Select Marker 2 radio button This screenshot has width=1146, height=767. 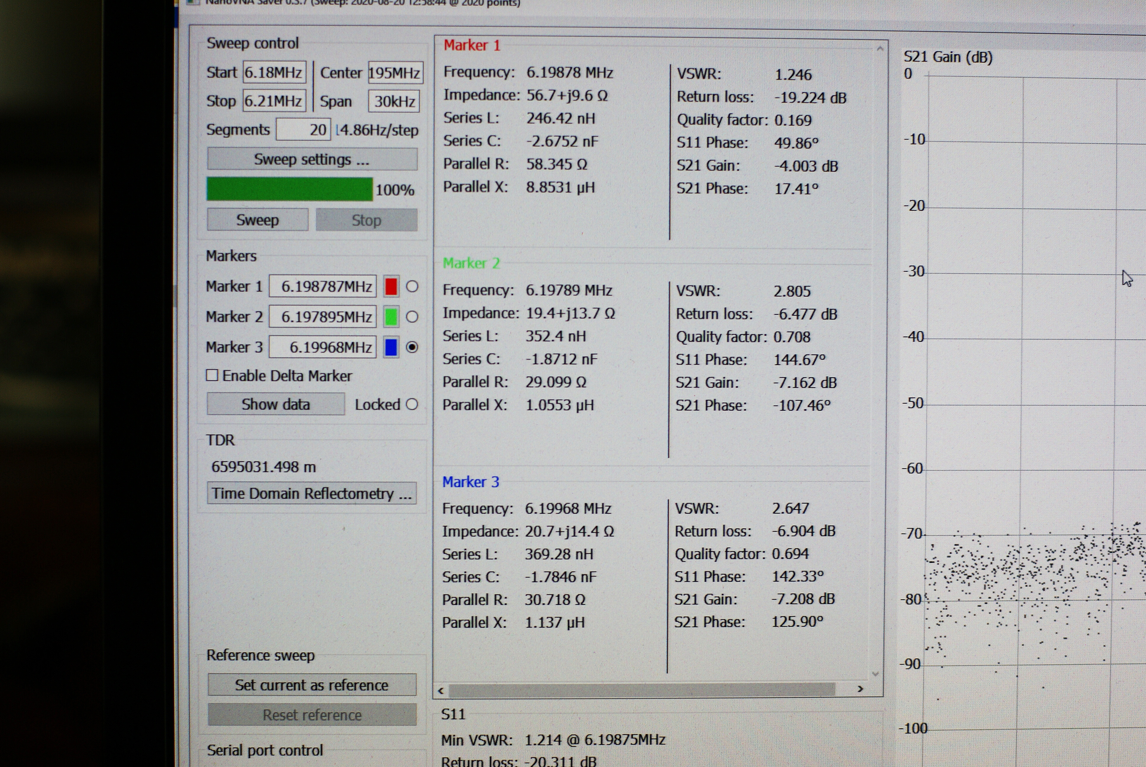[x=412, y=317]
